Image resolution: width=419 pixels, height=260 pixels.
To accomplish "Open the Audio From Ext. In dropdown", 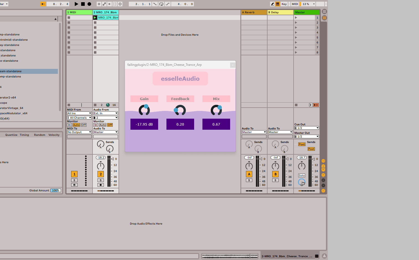I will [106, 113].
